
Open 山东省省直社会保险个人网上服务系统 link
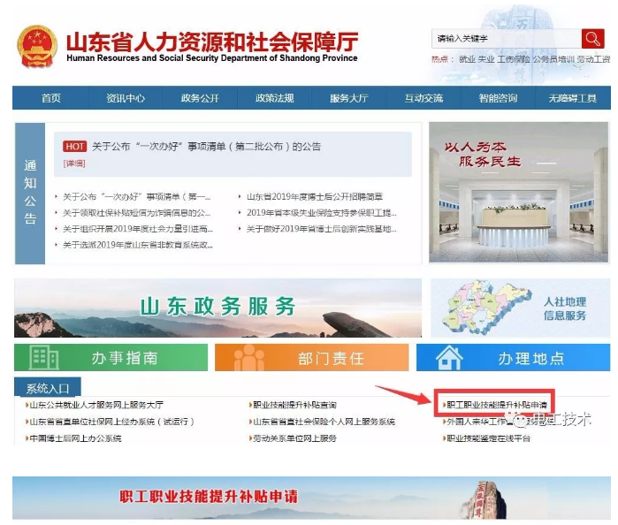pyautogui.click(x=324, y=422)
